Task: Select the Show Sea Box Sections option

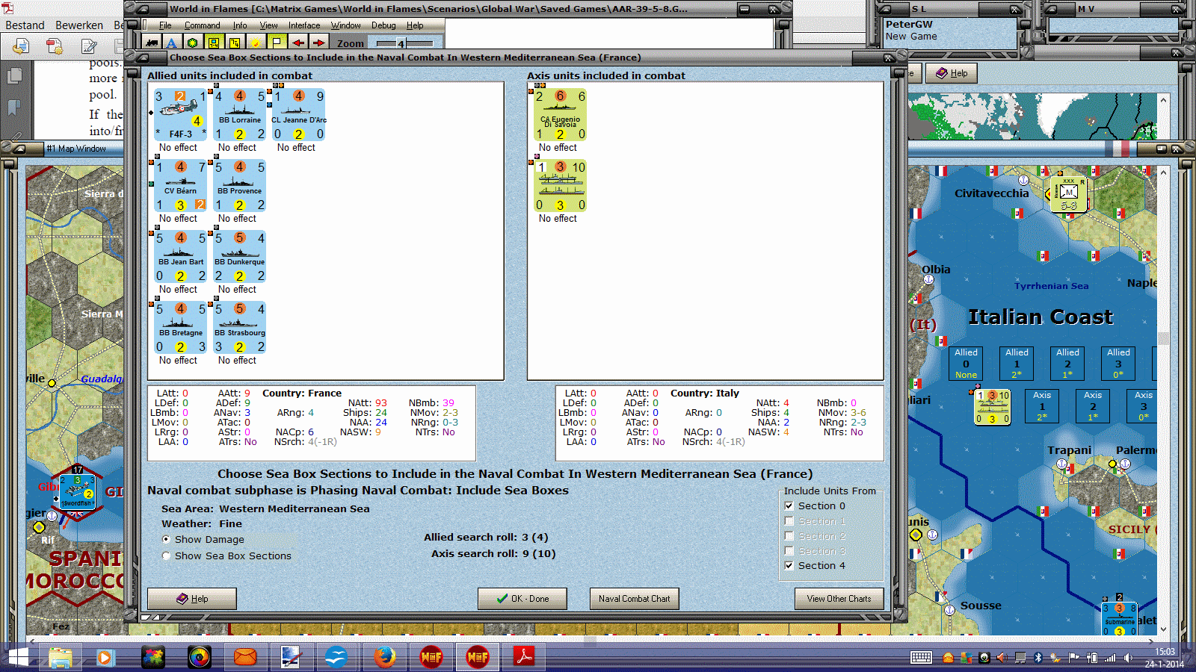Action: (x=166, y=556)
